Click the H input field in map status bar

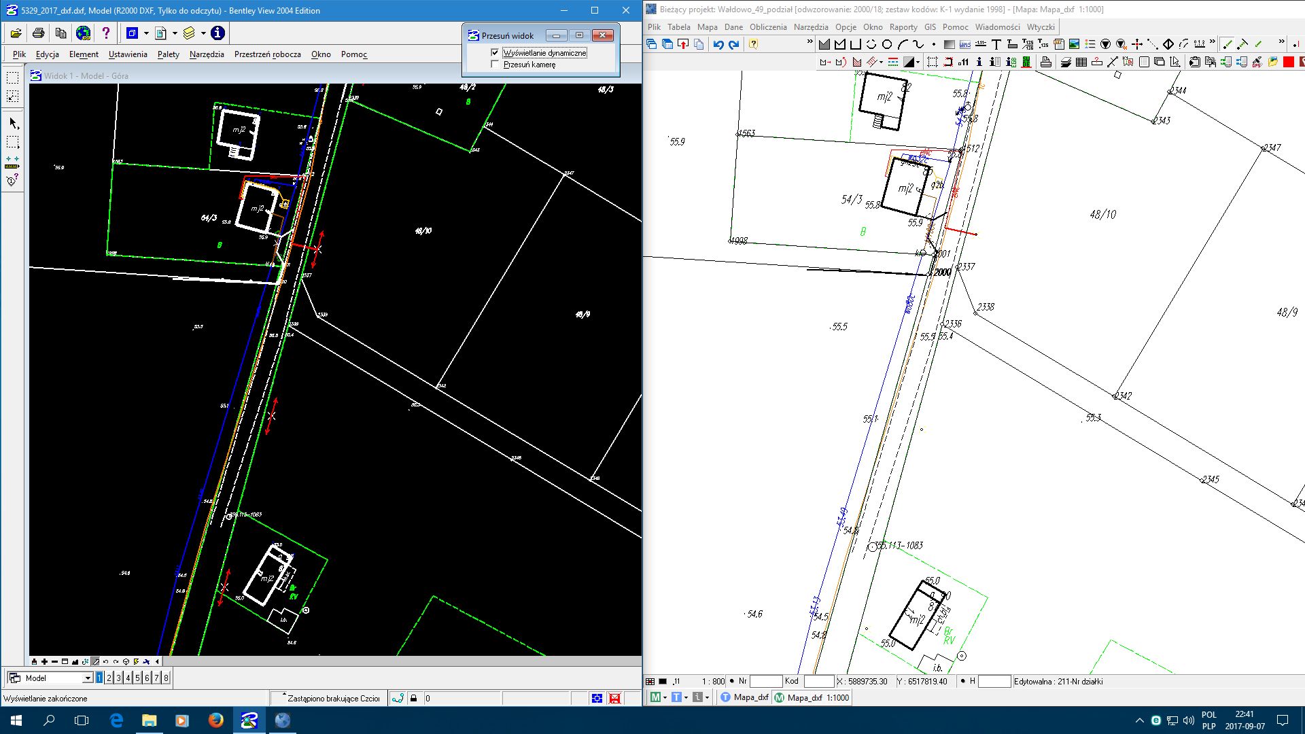click(994, 681)
